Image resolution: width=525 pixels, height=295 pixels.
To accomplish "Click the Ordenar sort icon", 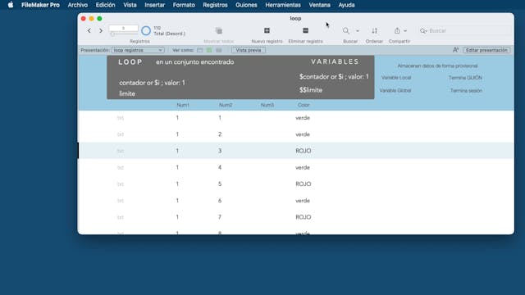I will [x=374, y=31].
